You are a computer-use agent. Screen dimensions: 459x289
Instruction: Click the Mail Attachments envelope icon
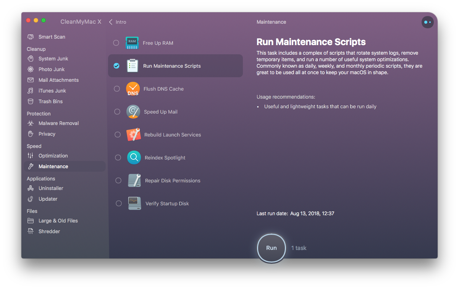(31, 80)
